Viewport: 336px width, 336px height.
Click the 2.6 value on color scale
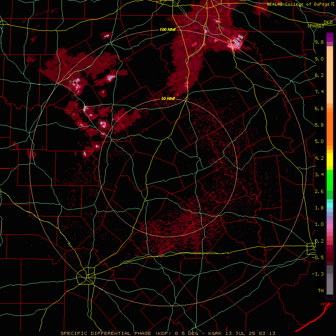tap(319, 192)
